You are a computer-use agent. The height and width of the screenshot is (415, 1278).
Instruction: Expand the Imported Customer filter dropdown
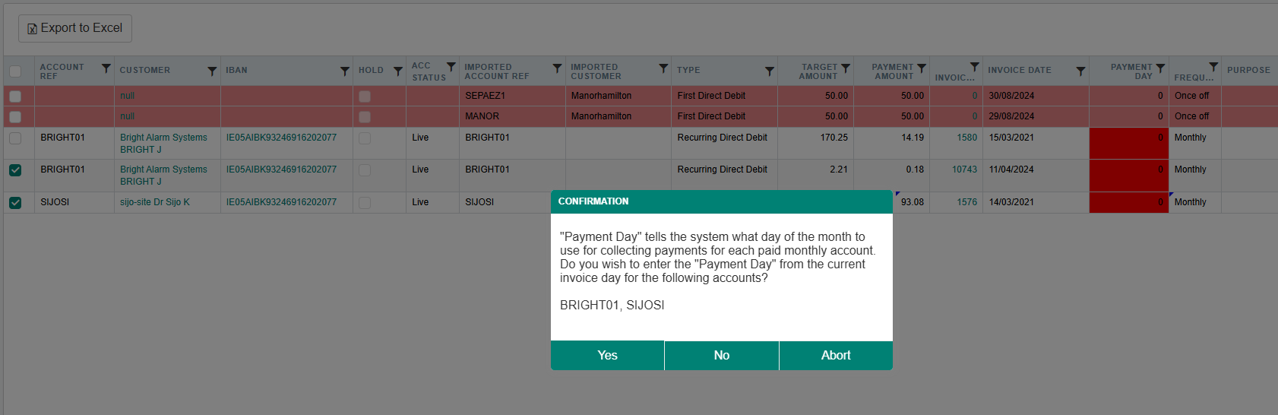coord(663,68)
